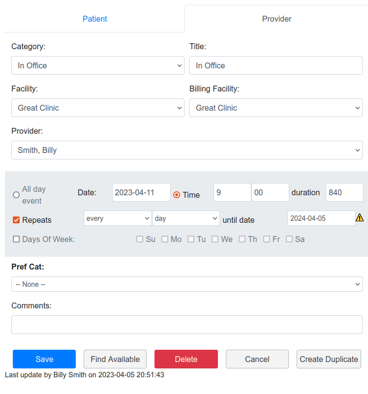
Task: Open the Category dropdown showing In Office
Action: pos(97,65)
